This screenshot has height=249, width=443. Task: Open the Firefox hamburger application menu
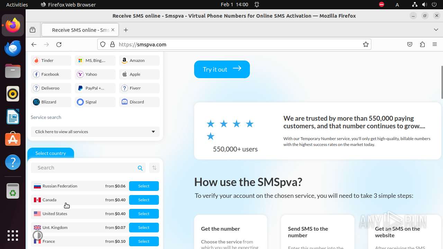point(435,44)
